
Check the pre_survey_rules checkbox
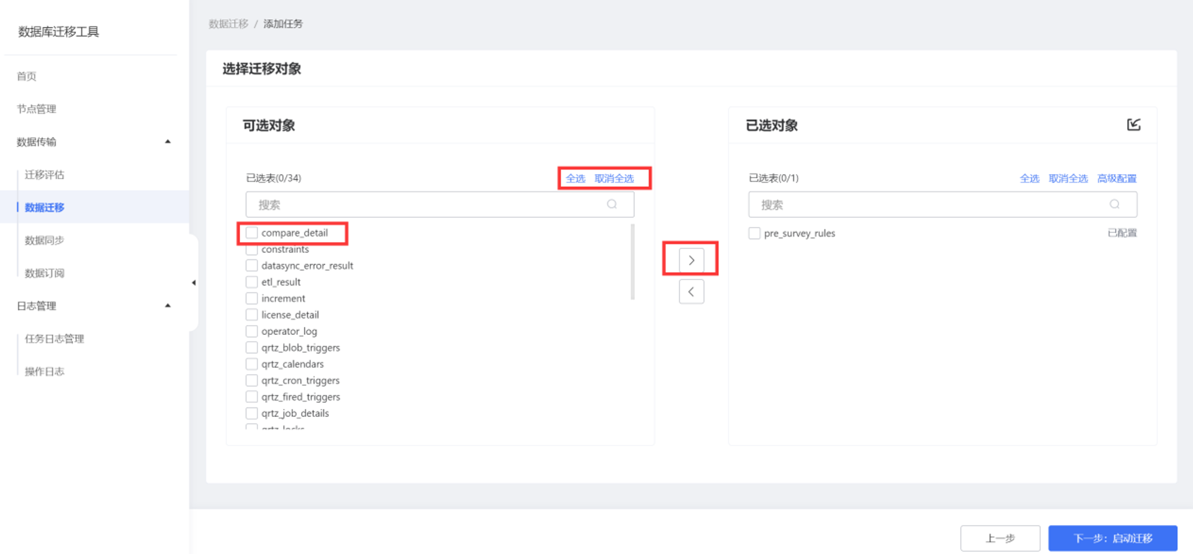(x=754, y=233)
